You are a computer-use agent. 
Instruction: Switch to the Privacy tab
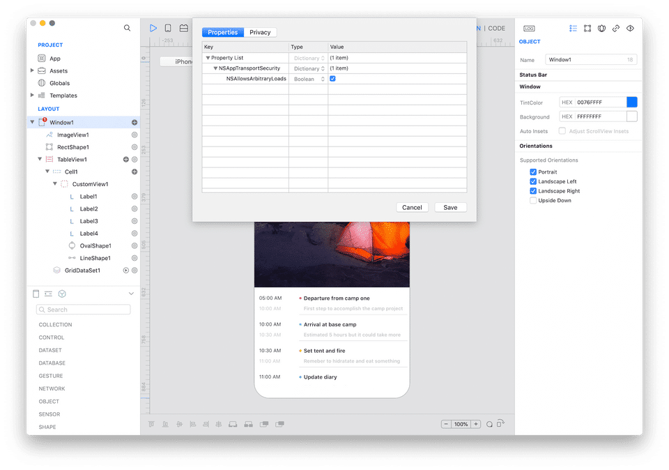[x=260, y=32]
